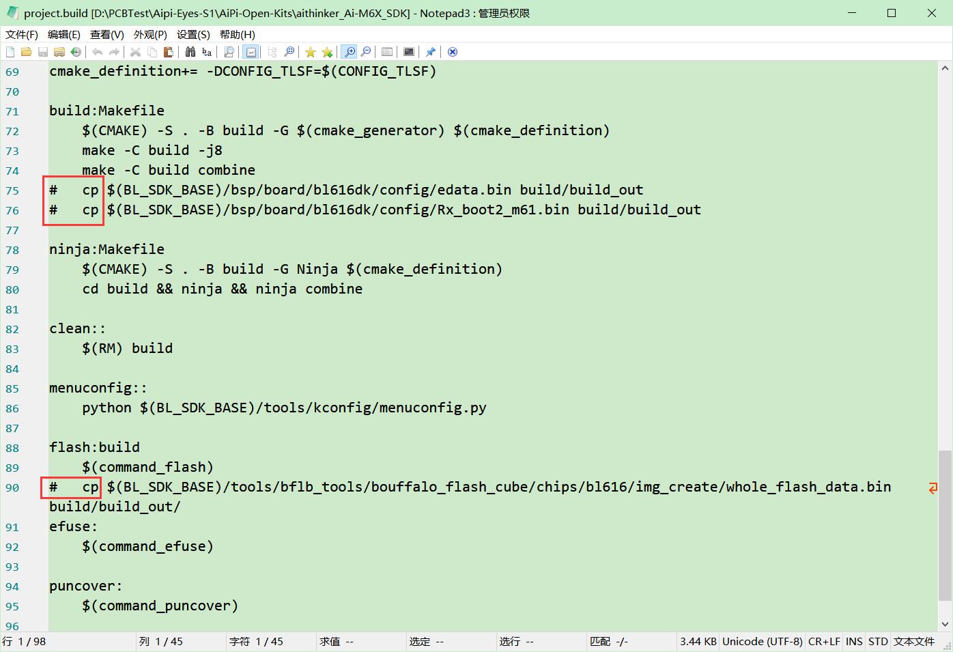This screenshot has height=652, width=953.
Task: Open Find with binoculars icon
Action: point(190,52)
